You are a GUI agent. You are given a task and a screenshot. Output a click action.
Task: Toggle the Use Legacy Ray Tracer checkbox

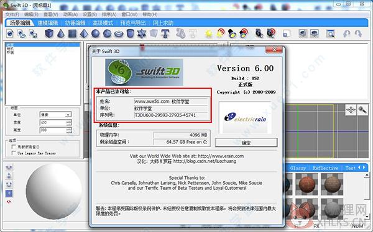(14, 153)
